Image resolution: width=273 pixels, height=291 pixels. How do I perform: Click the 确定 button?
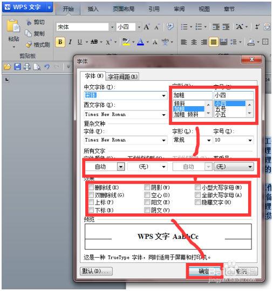point(204,271)
